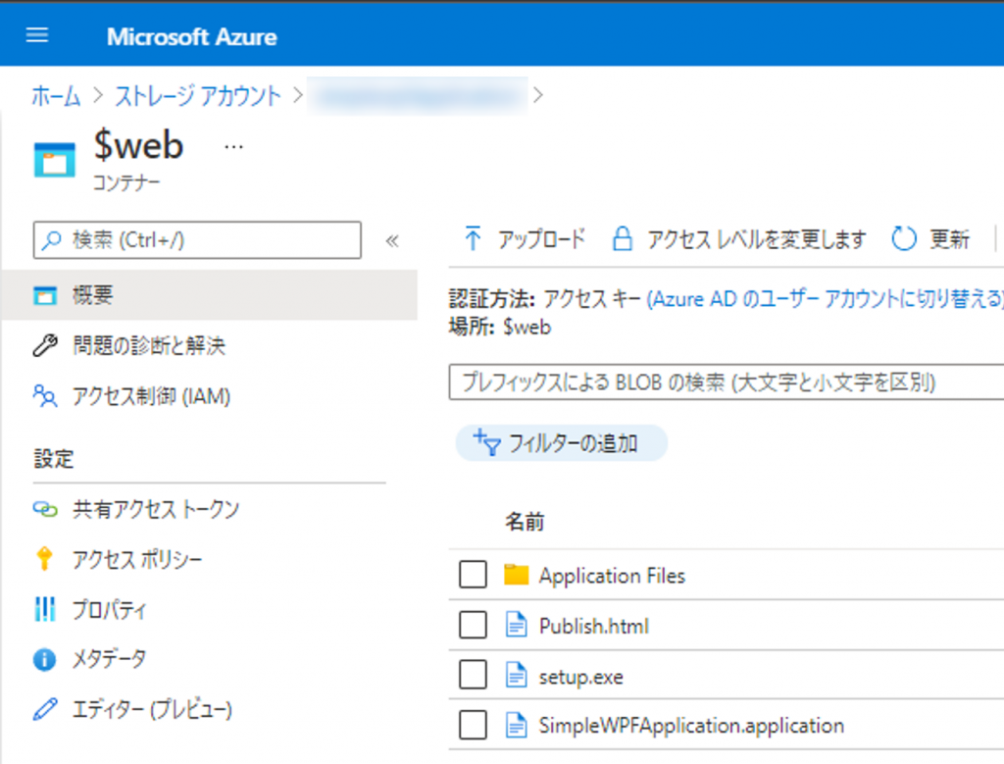Click the Upload arrow icon
The height and width of the screenshot is (764, 1004).
pyautogui.click(x=473, y=238)
